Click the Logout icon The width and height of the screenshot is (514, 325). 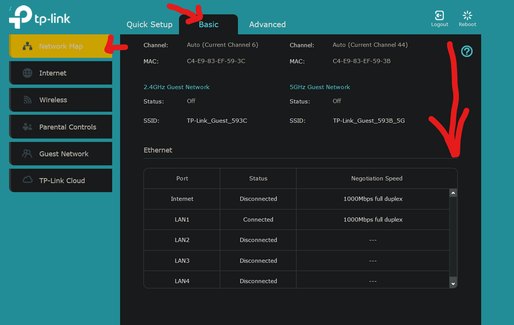point(439,15)
